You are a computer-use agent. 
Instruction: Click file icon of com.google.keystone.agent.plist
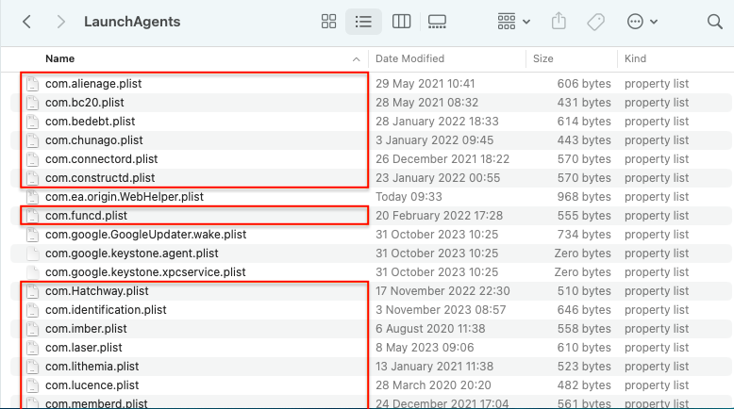[x=32, y=254]
